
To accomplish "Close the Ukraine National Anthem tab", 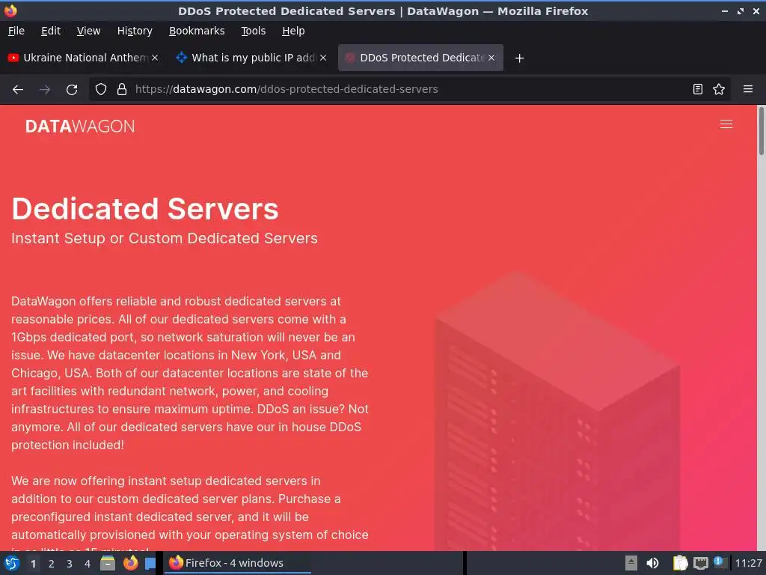I will pos(154,58).
